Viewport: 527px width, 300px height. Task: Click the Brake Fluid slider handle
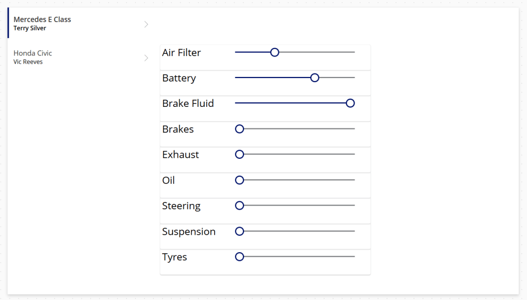(x=350, y=103)
